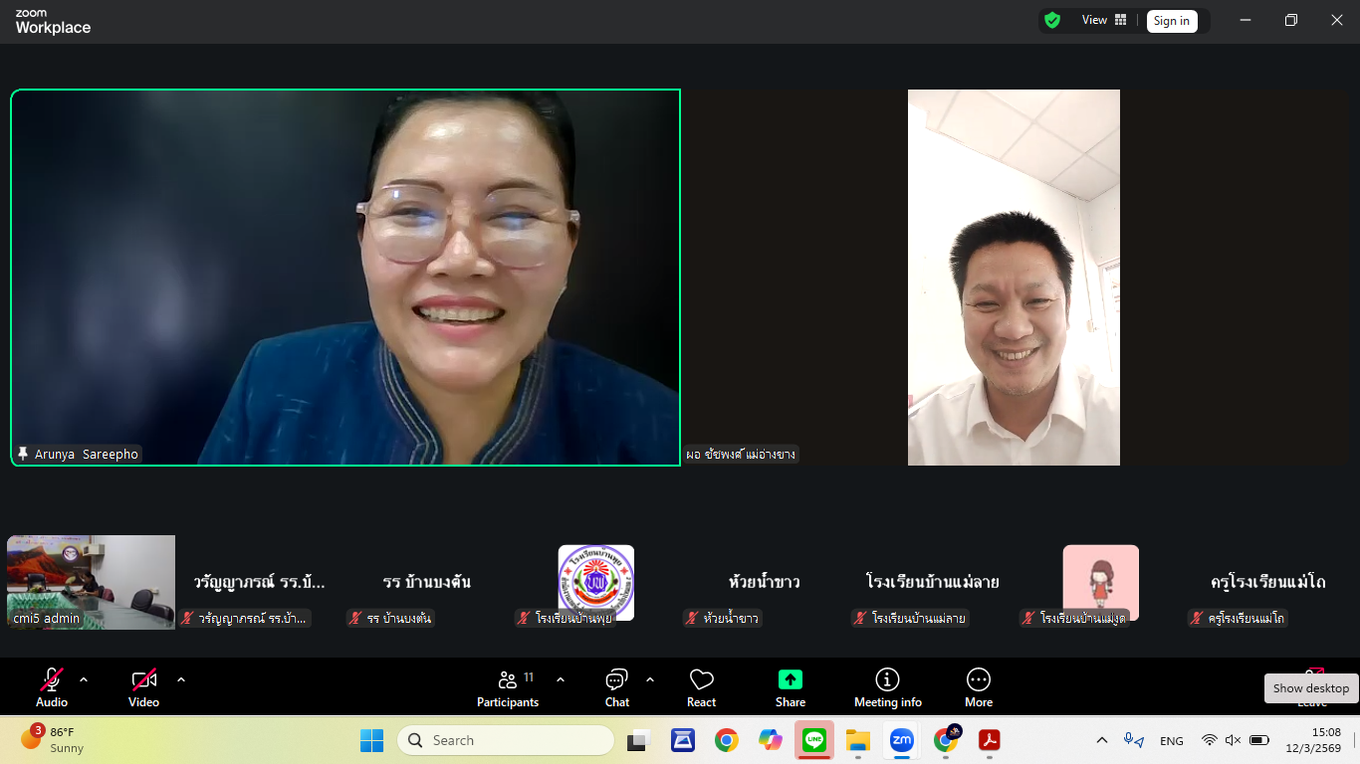Viewport: 1360px width, 764px height.
Task: Click the Sign in button
Action: click(1171, 21)
